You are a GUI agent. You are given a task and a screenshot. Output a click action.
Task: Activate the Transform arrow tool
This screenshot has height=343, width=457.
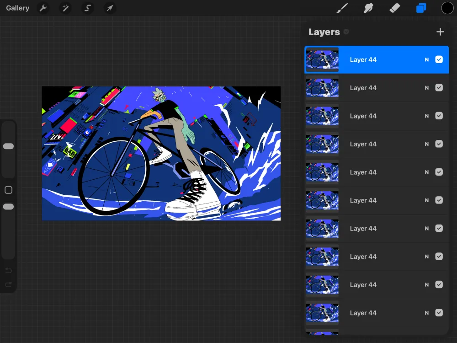pyautogui.click(x=110, y=8)
